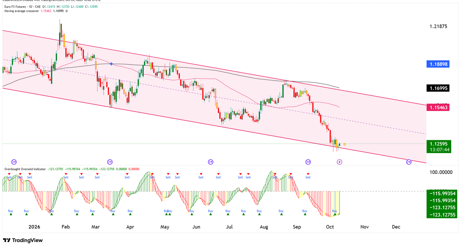Click the lightning event icon below October candles
This screenshot has height=244, width=461.
tap(340, 162)
